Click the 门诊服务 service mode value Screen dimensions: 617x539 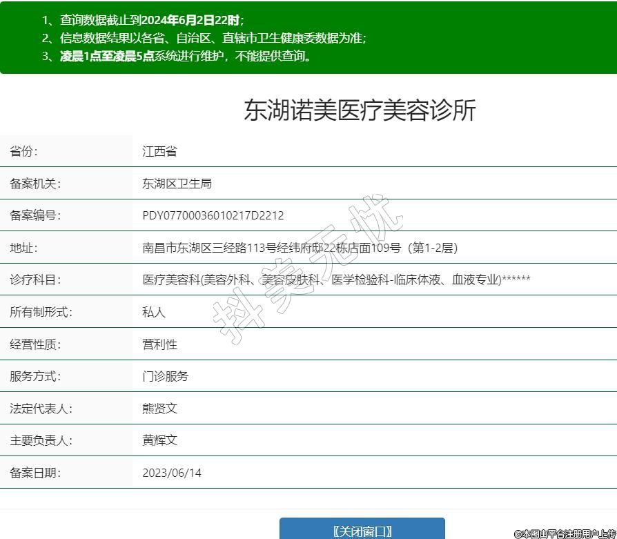tap(165, 376)
